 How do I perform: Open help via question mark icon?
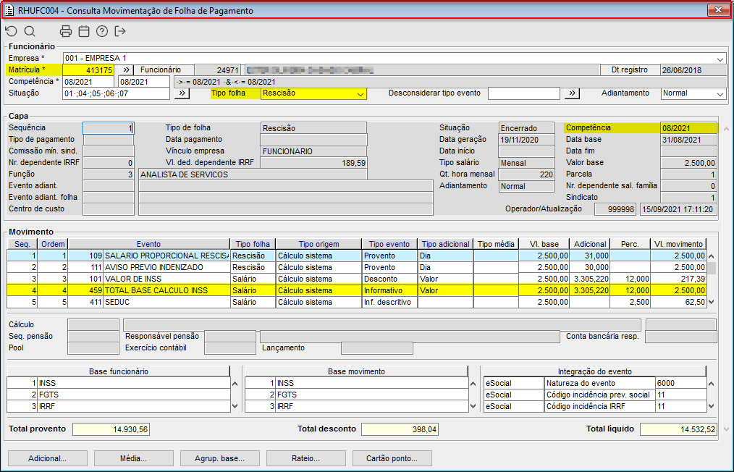pyautogui.click(x=102, y=31)
